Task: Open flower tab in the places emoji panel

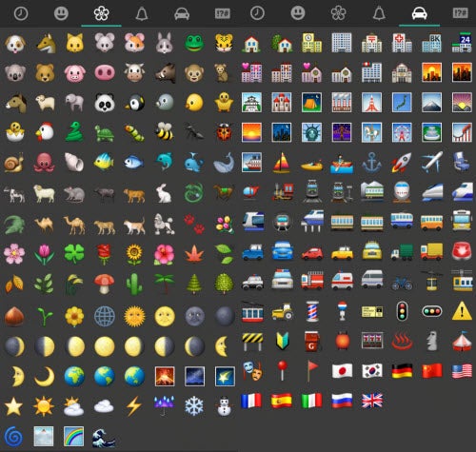Action: click(338, 13)
